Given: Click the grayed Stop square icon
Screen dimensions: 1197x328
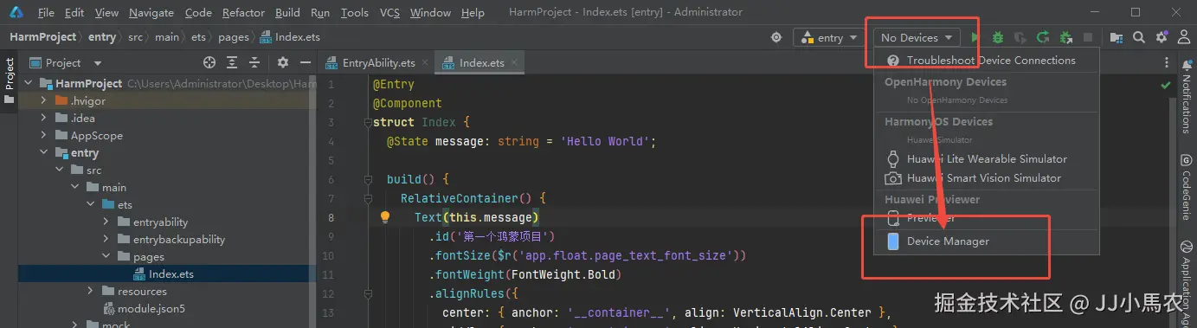Looking at the screenshot, I should [1088, 37].
